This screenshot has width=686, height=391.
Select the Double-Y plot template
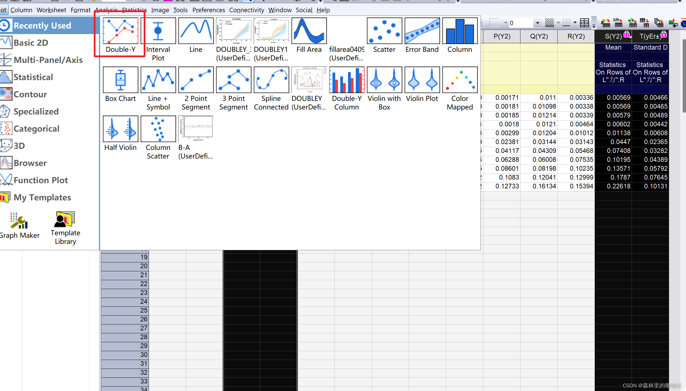tap(120, 31)
